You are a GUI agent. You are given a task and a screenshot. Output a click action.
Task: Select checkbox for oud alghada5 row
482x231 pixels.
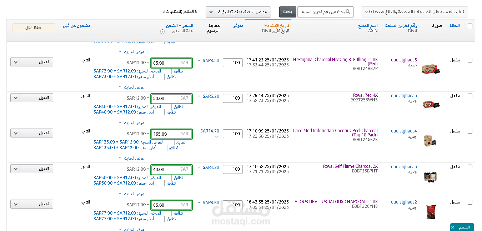(x=470, y=96)
